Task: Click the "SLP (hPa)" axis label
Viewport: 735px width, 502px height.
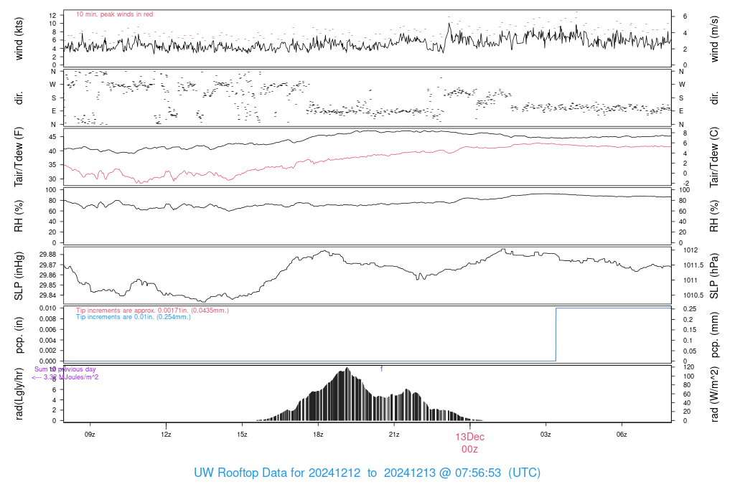Action: [714, 276]
